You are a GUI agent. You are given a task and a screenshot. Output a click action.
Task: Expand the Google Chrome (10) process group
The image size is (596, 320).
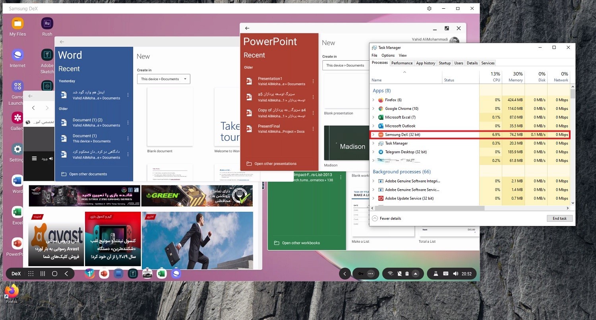point(373,109)
